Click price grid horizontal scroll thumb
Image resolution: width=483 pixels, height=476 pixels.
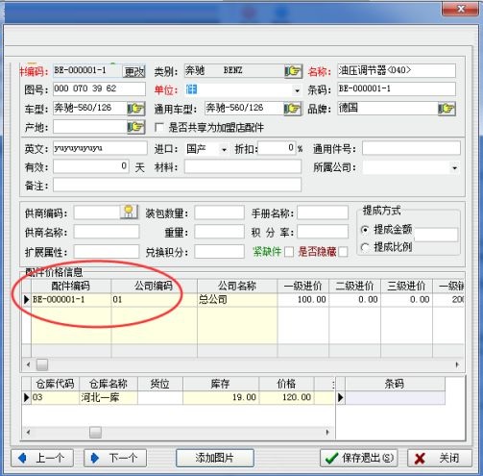pyautogui.click(x=42, y=364)
